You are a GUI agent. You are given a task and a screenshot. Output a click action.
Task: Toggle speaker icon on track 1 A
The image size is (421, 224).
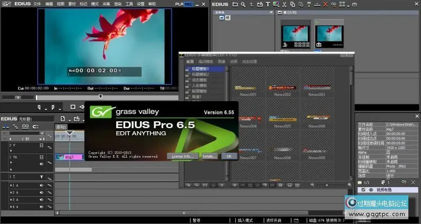[x=41, y=186]
